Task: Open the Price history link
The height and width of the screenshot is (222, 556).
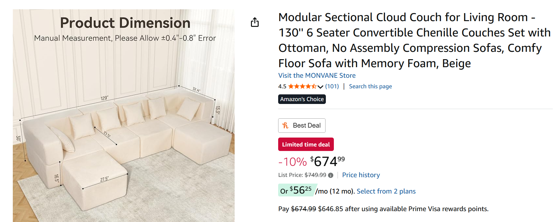Action: [361, 175]
